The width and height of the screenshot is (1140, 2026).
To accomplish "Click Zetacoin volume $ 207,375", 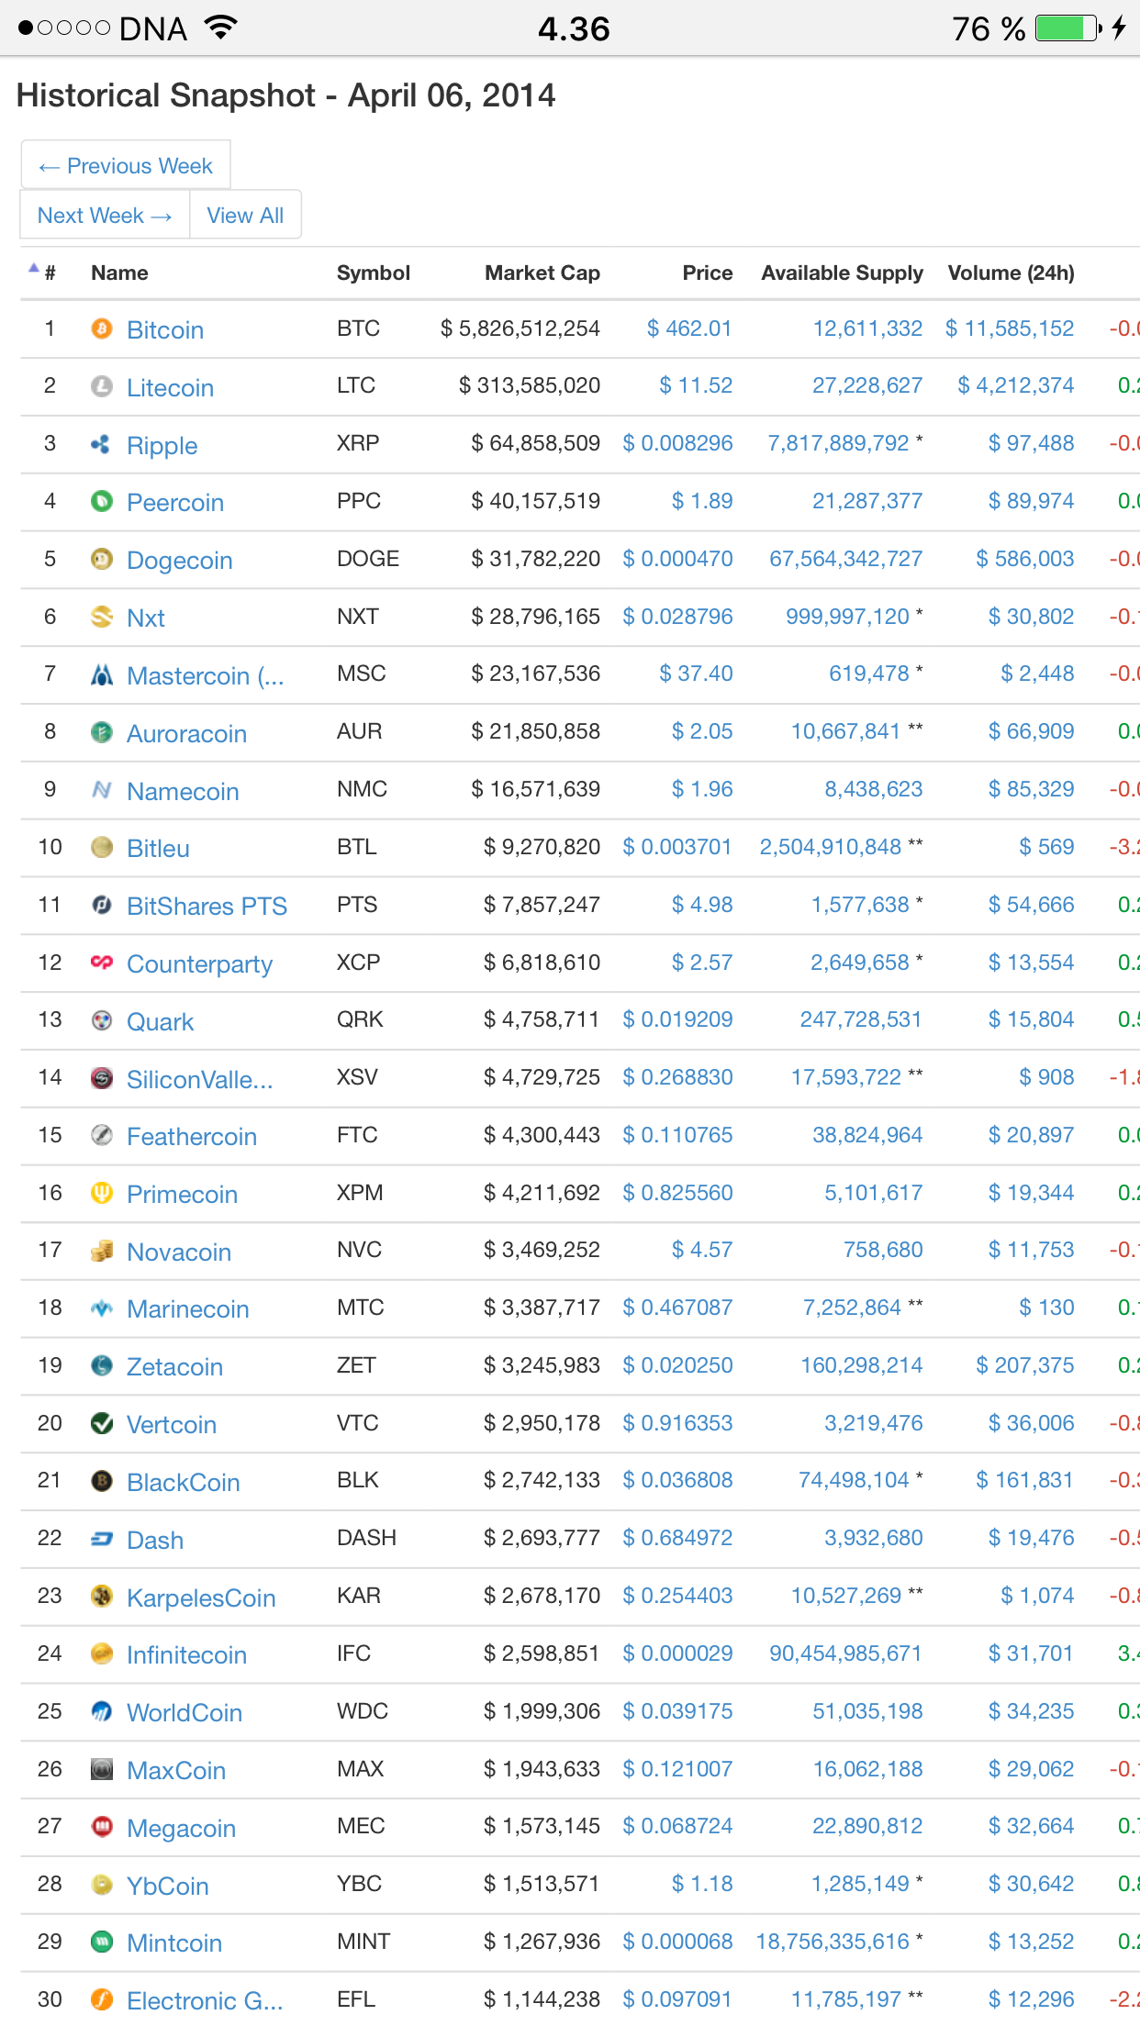I will coord(1025,1365).
